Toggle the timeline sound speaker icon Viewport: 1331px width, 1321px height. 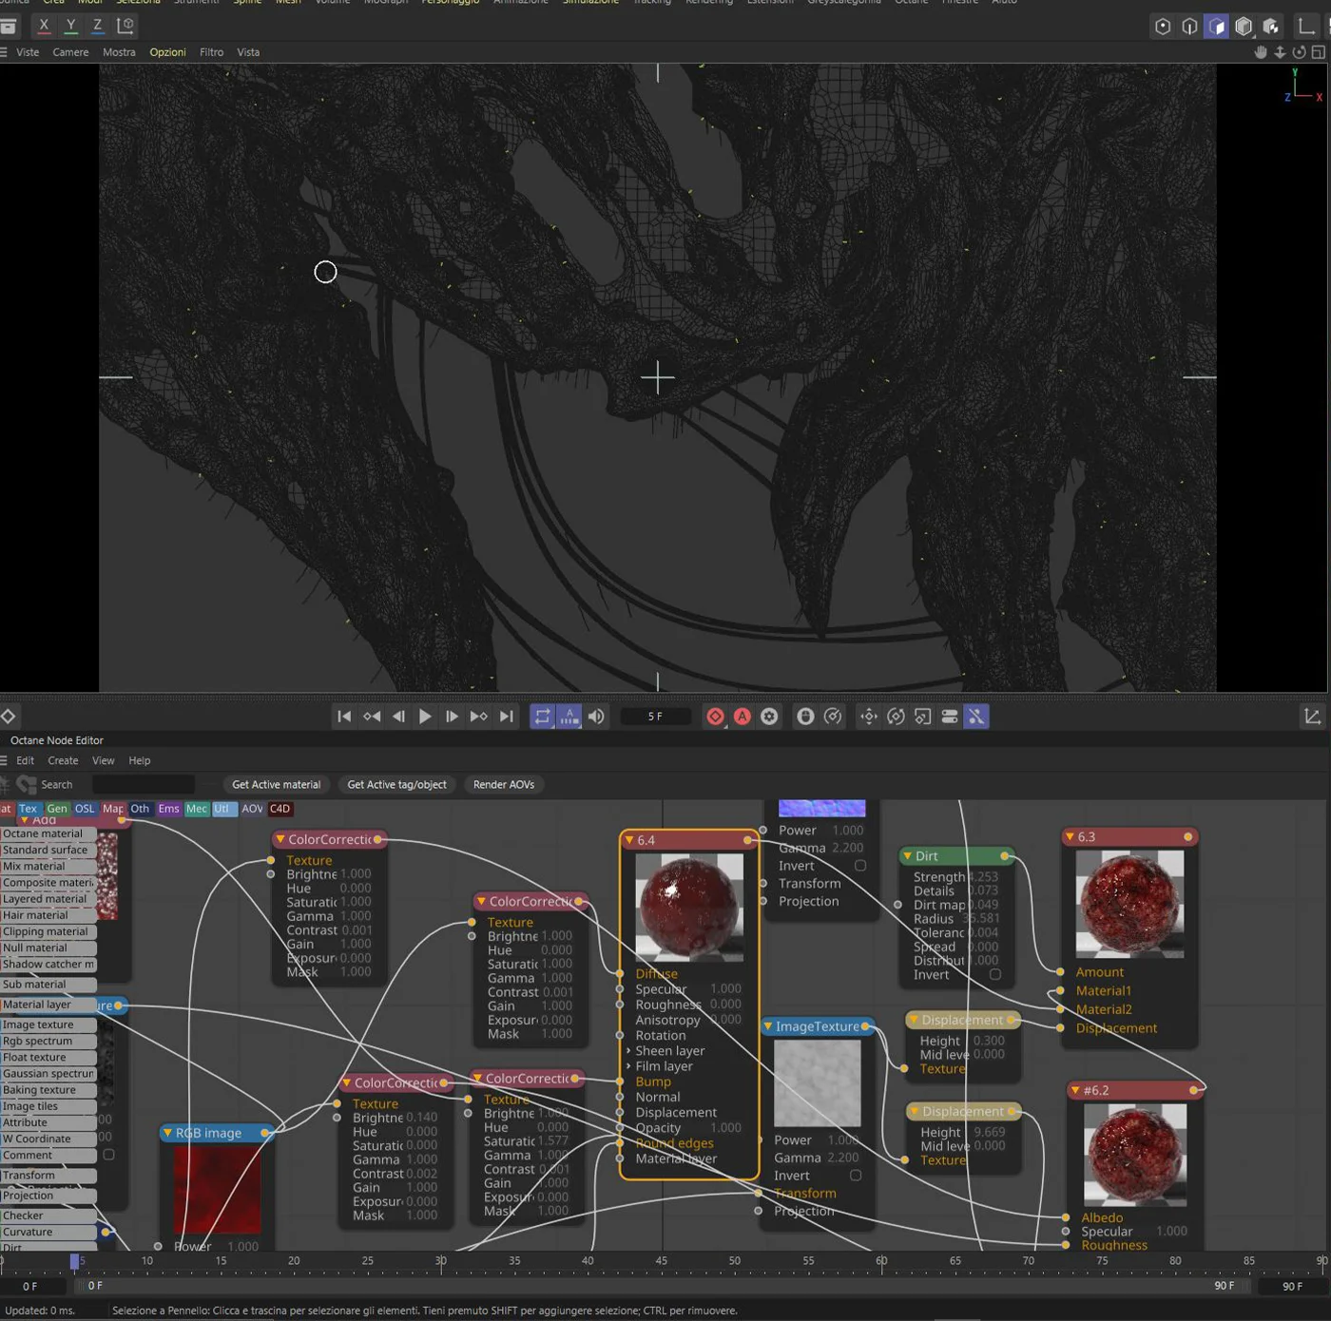(x=596, y=717)
